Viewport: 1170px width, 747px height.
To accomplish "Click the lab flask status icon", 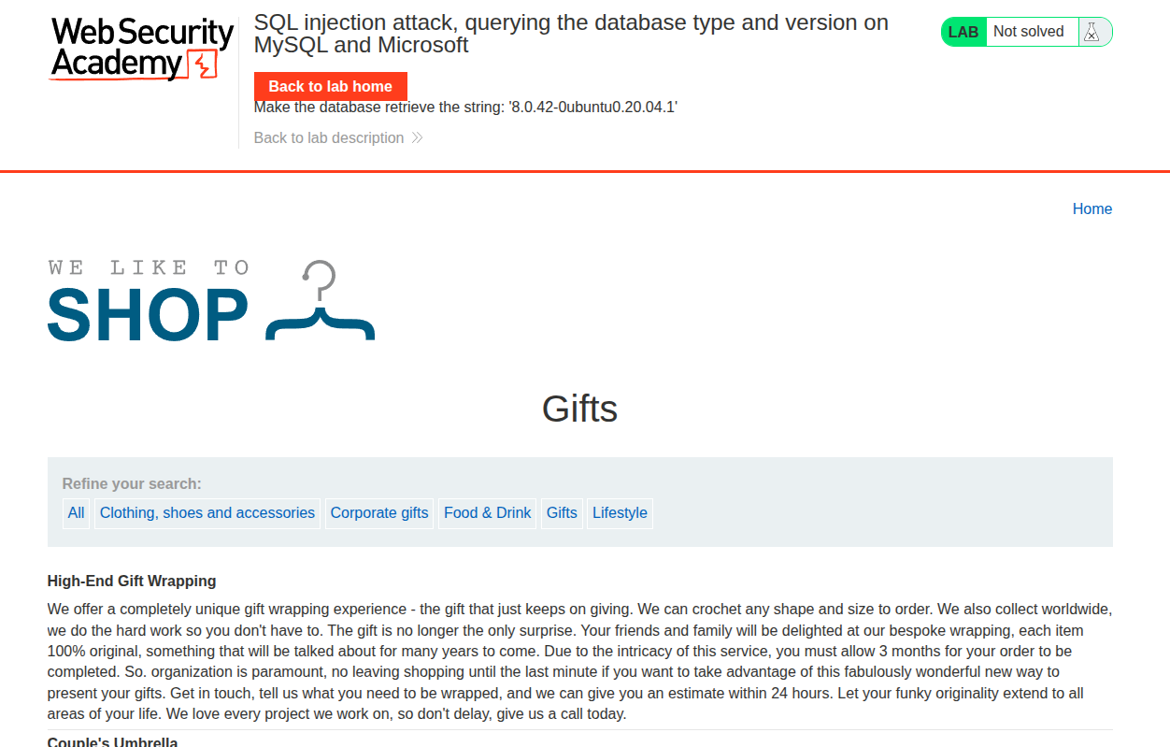I will [1092, 32].
